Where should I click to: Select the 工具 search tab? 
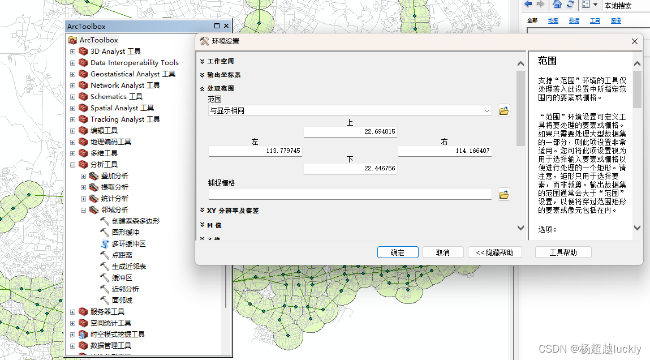pyautogui.click(x=595, y=20)
